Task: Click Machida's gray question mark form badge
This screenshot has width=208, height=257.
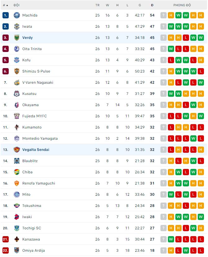Action: click(164, 15)
